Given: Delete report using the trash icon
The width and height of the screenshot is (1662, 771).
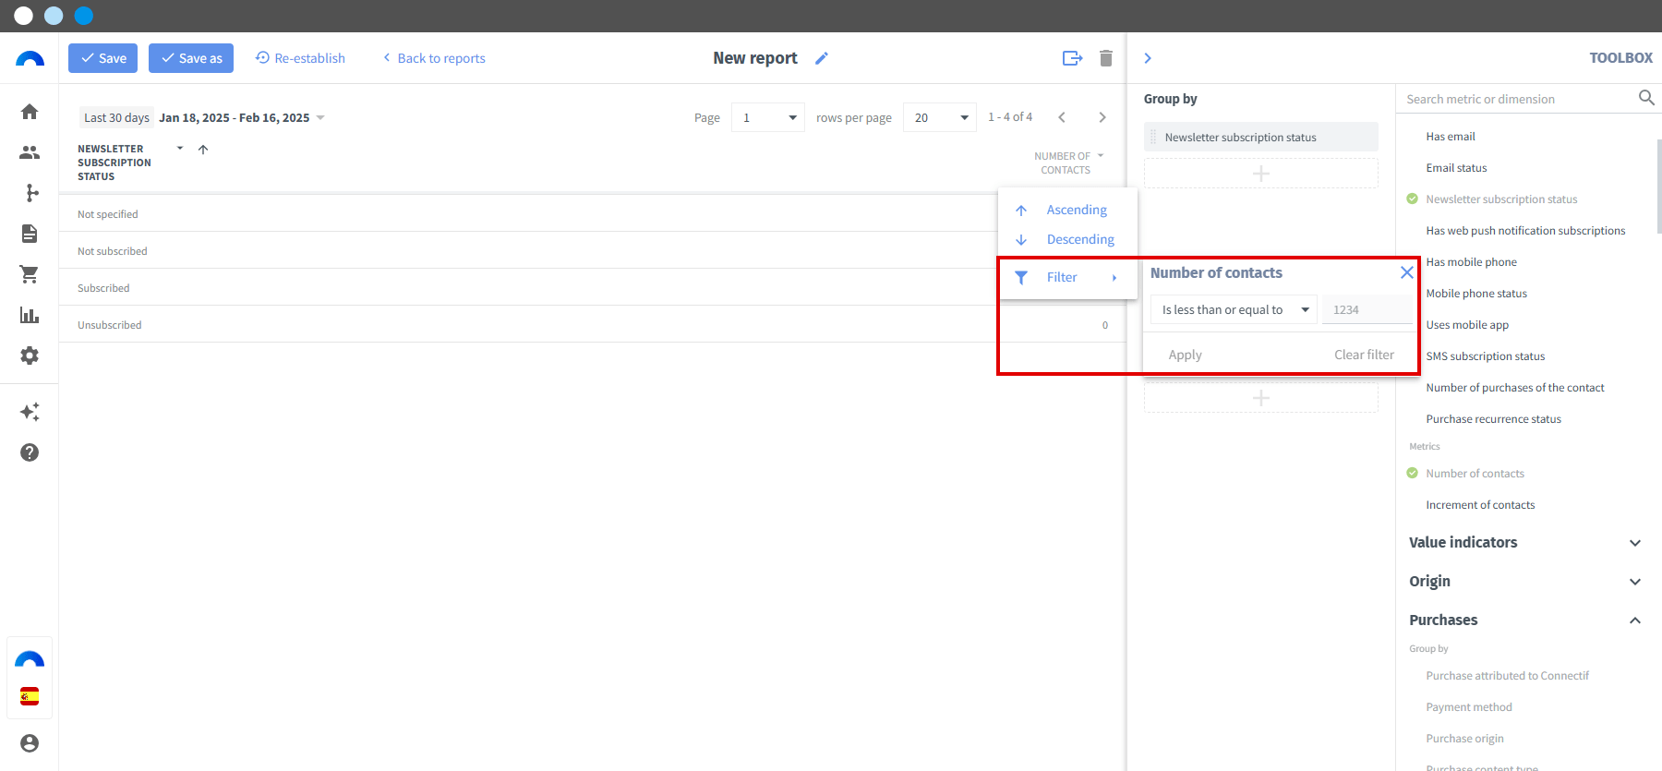Looking at the screenshot, I should click(x=1106, y=58).
